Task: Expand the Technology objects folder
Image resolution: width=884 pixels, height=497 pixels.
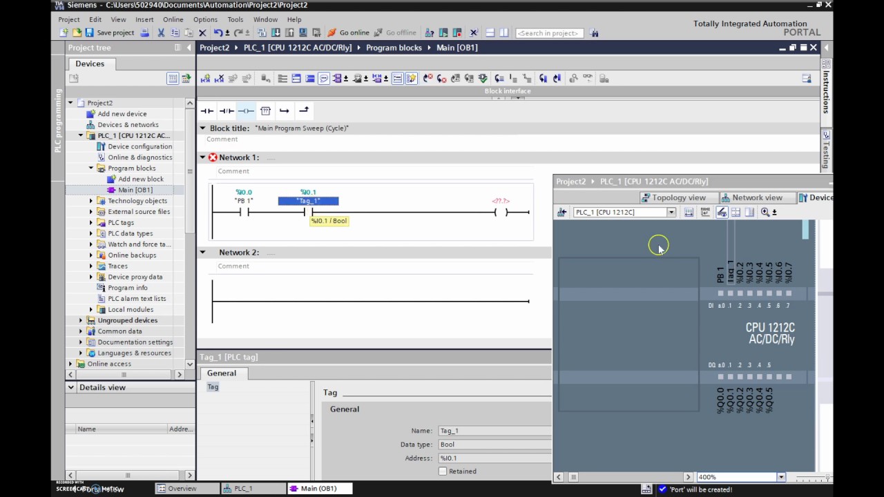Action: coord(91,201)
